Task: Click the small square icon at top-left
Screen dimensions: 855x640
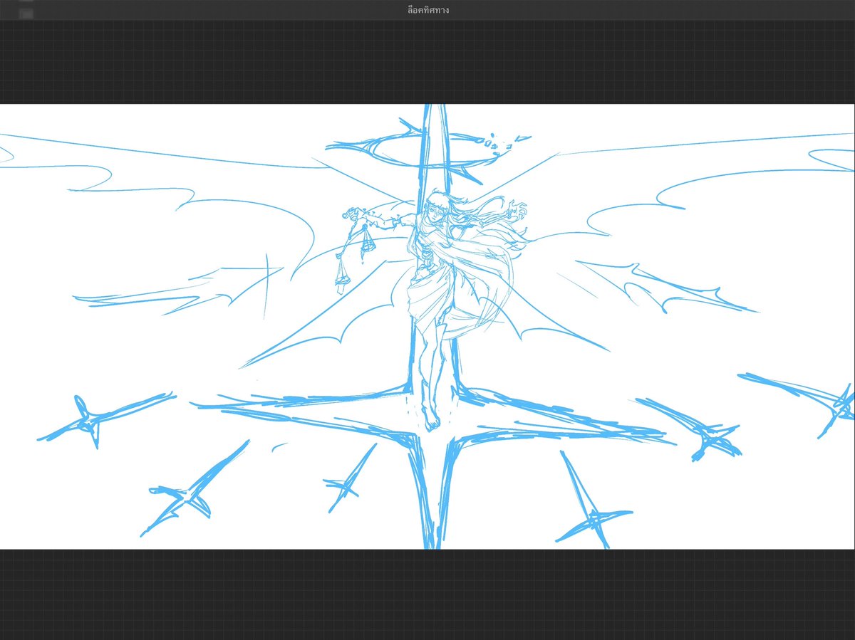Action: (x=26, y=13)
